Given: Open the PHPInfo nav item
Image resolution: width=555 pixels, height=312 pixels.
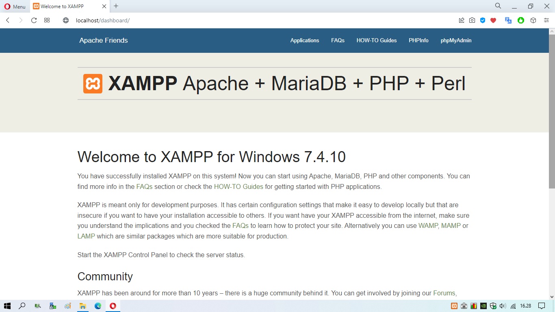Looking at the screenshot, I should pyautogui.click(x=418, y=40).
